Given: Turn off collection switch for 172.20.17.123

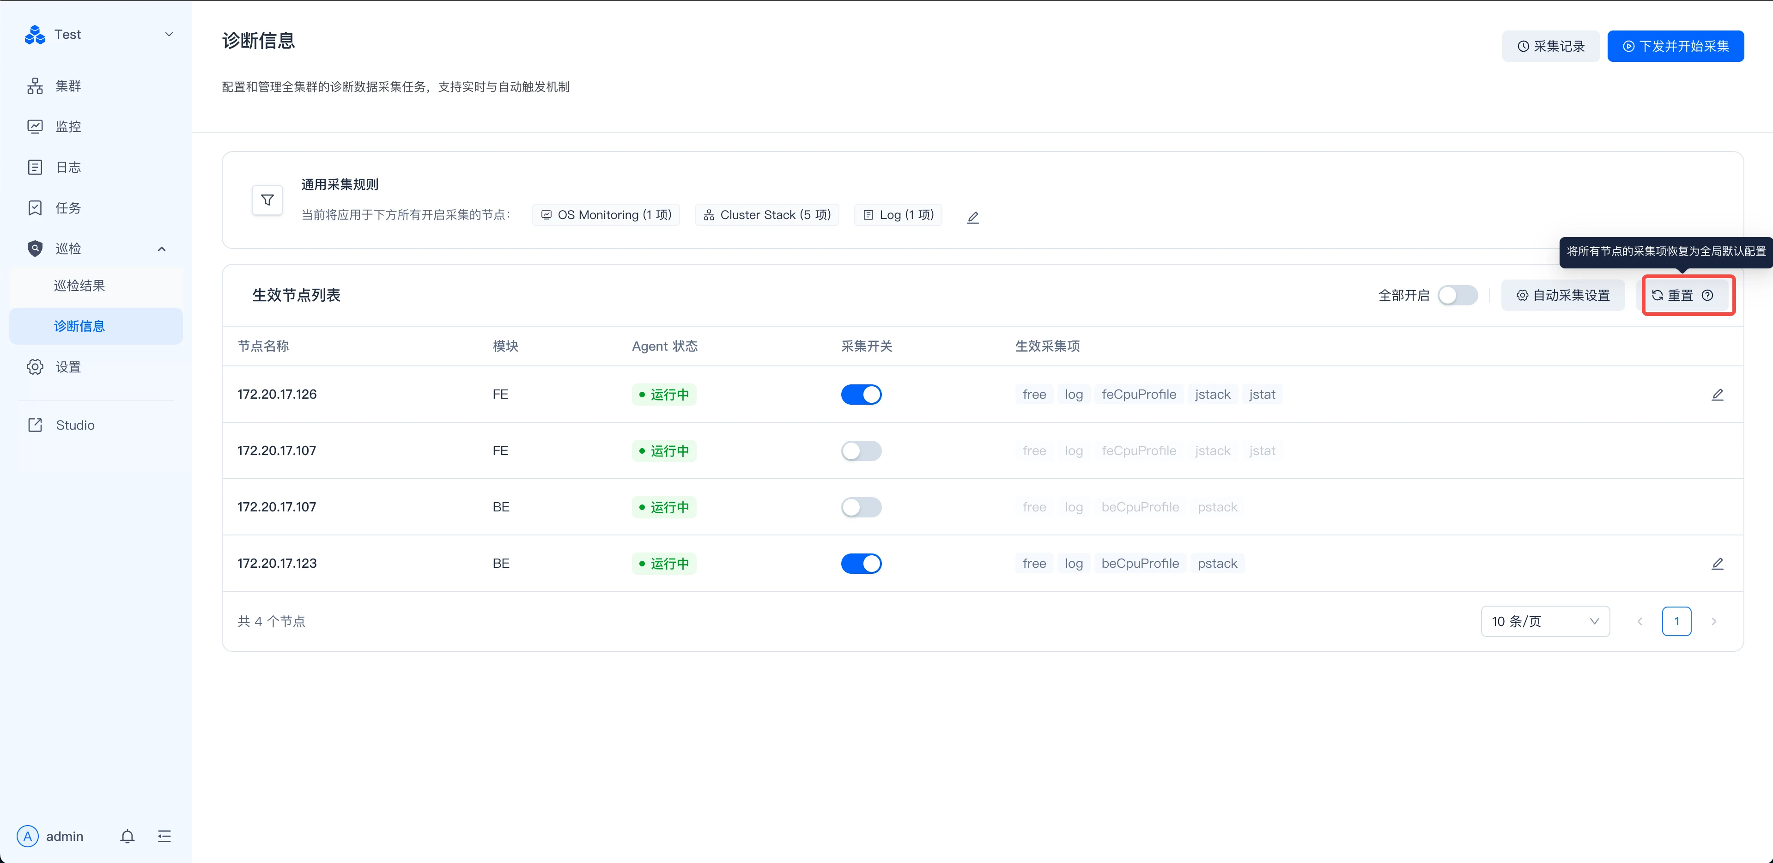Looking at the screenshot, I should click(861, 564).
